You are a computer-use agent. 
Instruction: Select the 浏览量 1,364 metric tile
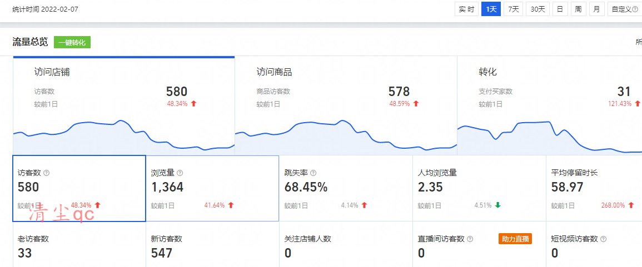click(x=212, y=189)
